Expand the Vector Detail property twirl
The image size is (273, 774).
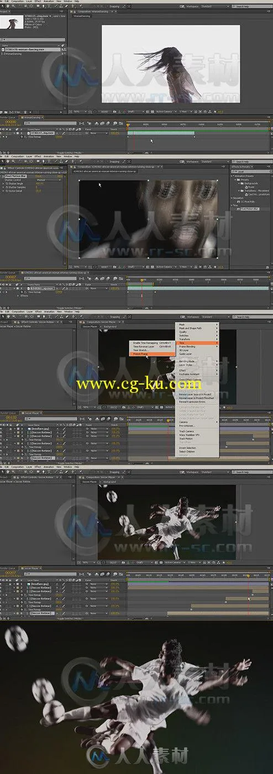[x=2, y=191]
